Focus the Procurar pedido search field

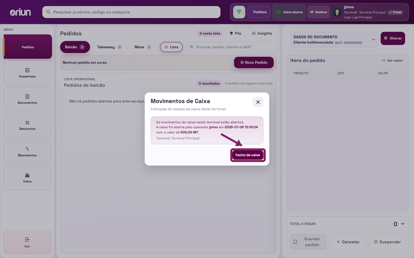(x=231, y=47)
